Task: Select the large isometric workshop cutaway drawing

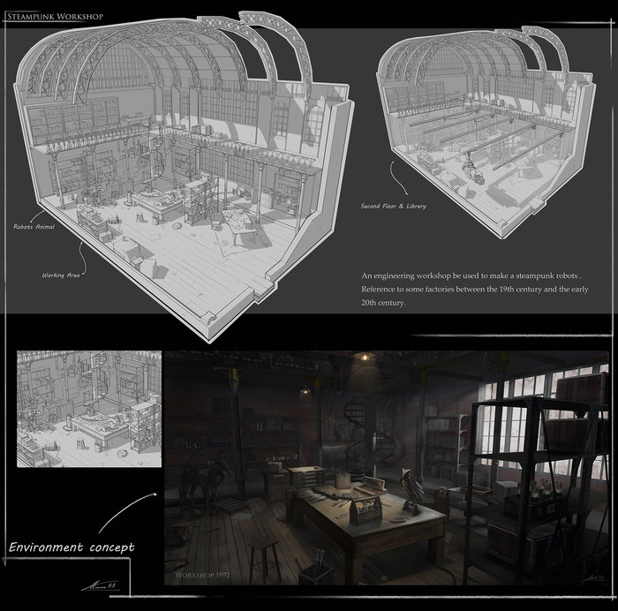Action: click(190, 177)
